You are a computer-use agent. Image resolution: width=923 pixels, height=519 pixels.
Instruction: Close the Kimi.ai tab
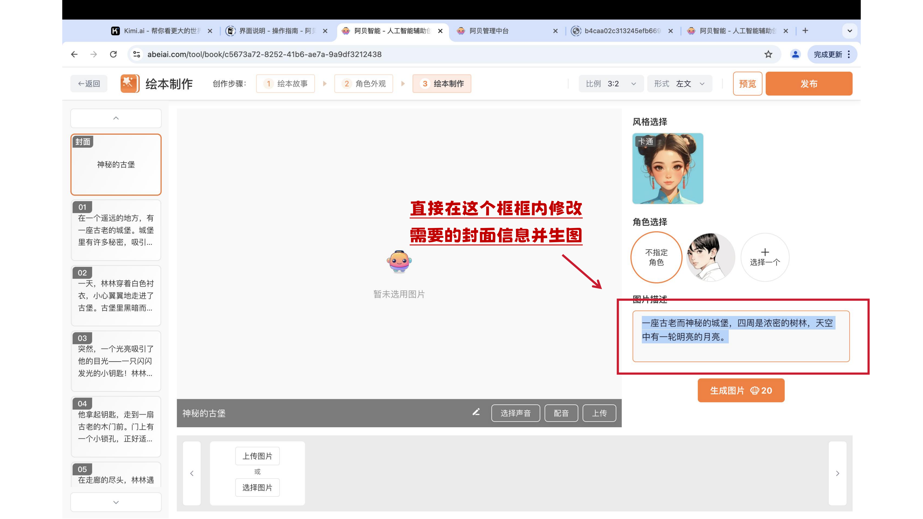(x=210, y=31)
